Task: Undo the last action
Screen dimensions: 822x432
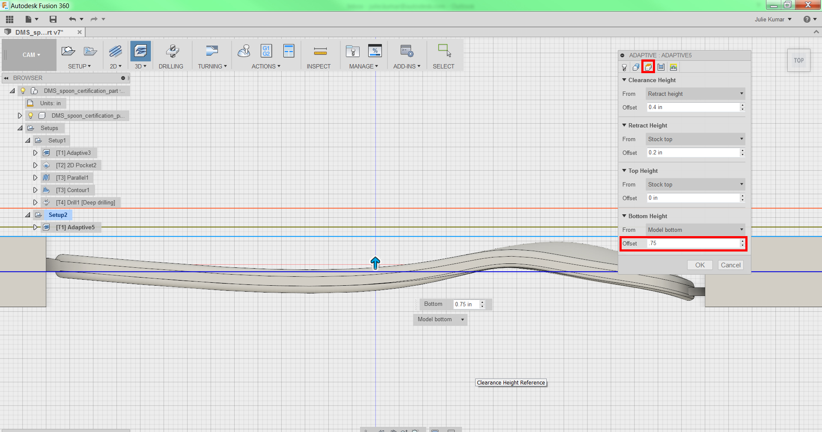Action: (72, 19)
